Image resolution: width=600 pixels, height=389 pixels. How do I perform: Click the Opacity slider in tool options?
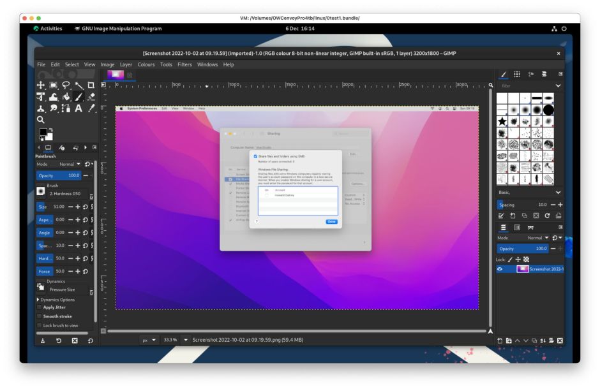coord(57,175)
